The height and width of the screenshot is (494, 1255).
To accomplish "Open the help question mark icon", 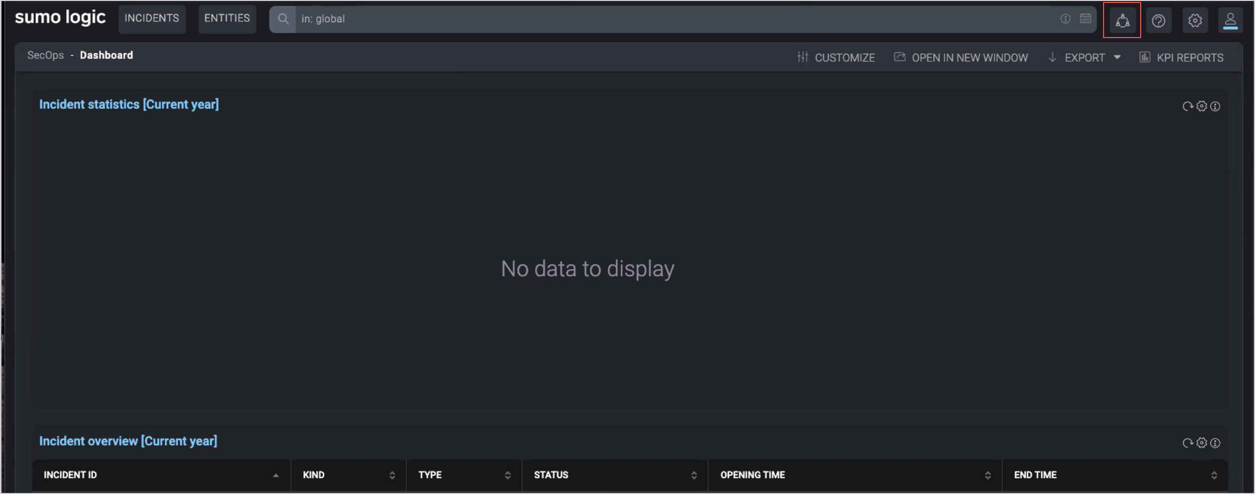I will (1158, 20).
